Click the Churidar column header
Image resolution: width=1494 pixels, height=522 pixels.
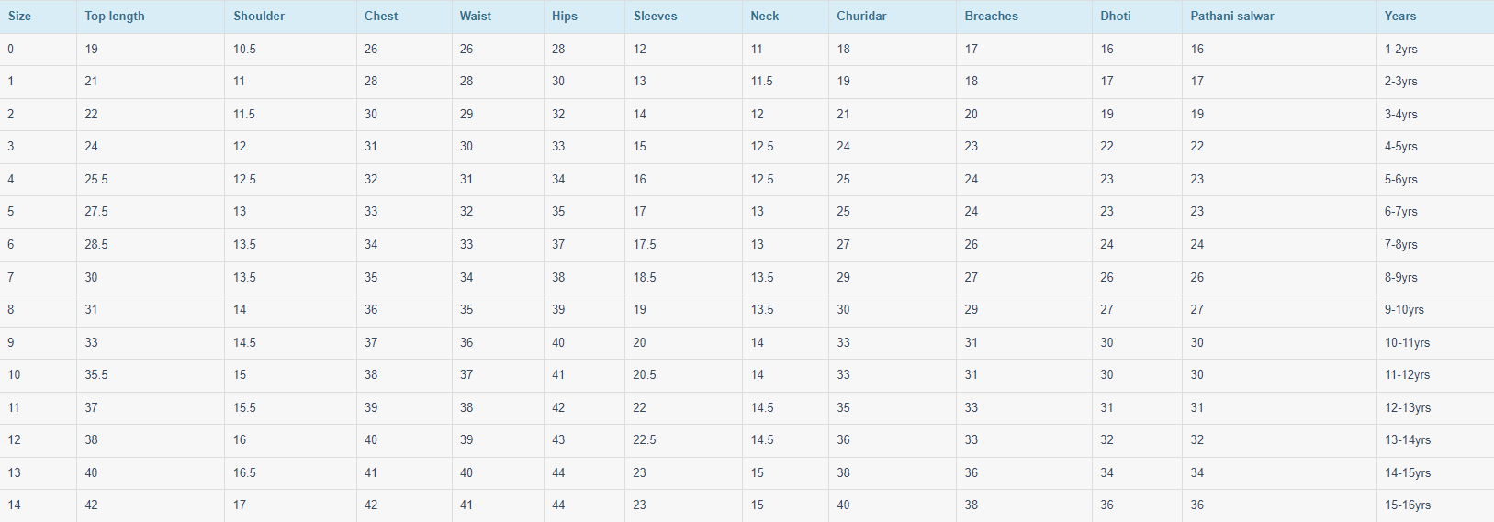(861, 17)
